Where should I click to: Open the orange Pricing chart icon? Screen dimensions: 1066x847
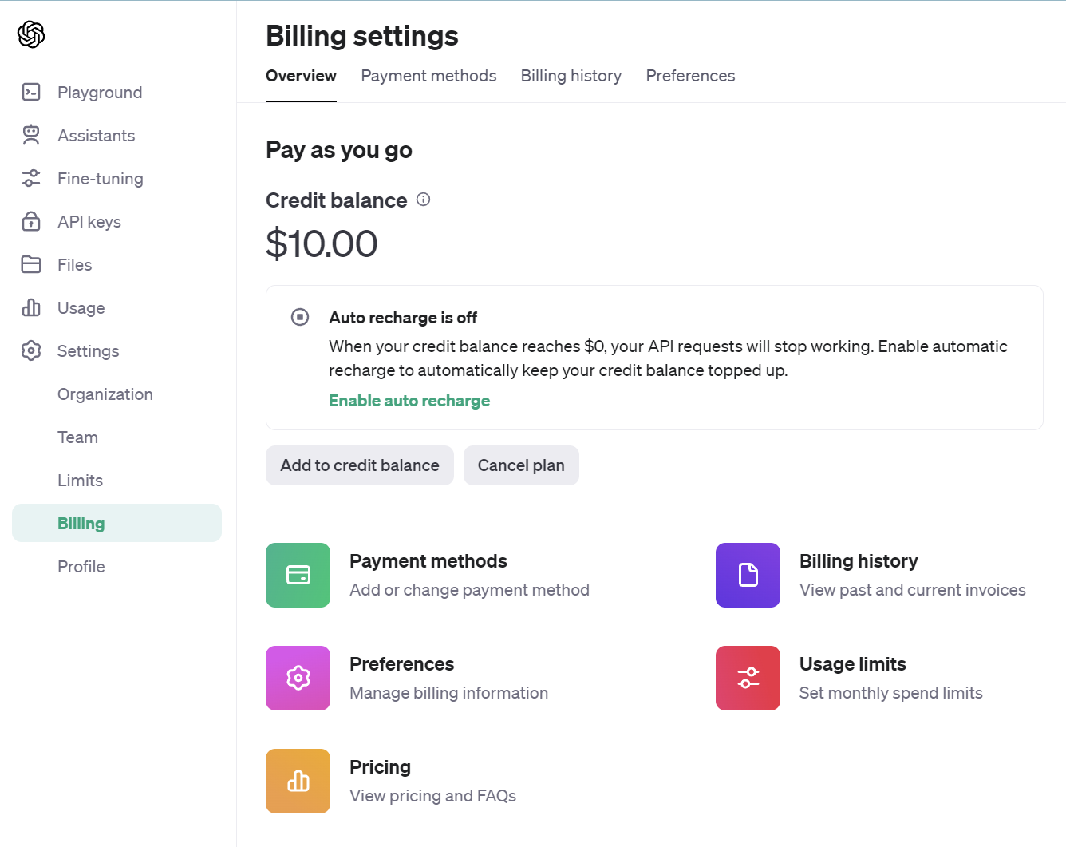pyautogui.click(x=298, y=781)
